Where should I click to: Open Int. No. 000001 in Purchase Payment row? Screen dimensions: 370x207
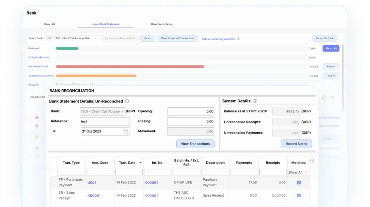pos(151,182)
